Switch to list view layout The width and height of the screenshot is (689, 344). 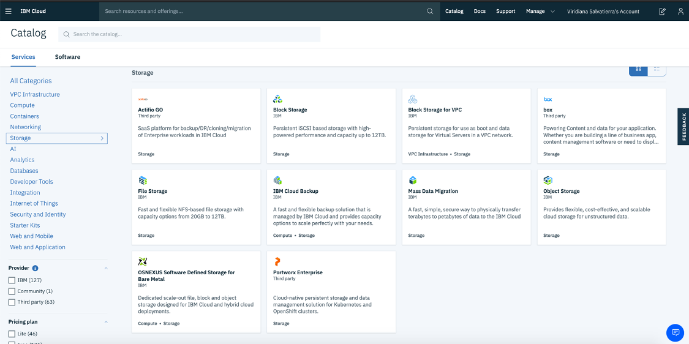click(x=657, y=69)
